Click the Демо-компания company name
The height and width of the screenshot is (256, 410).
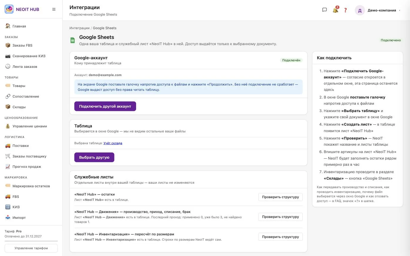pyautogui.click(x=382, y=10)
